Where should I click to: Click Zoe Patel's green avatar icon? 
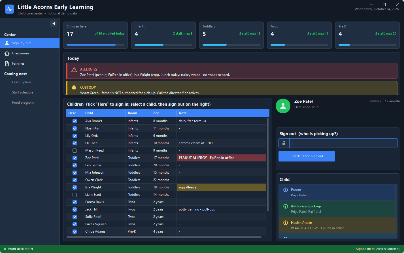[x=283, y=106]
